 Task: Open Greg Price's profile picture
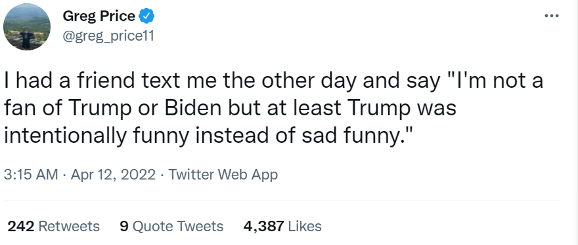27,27
